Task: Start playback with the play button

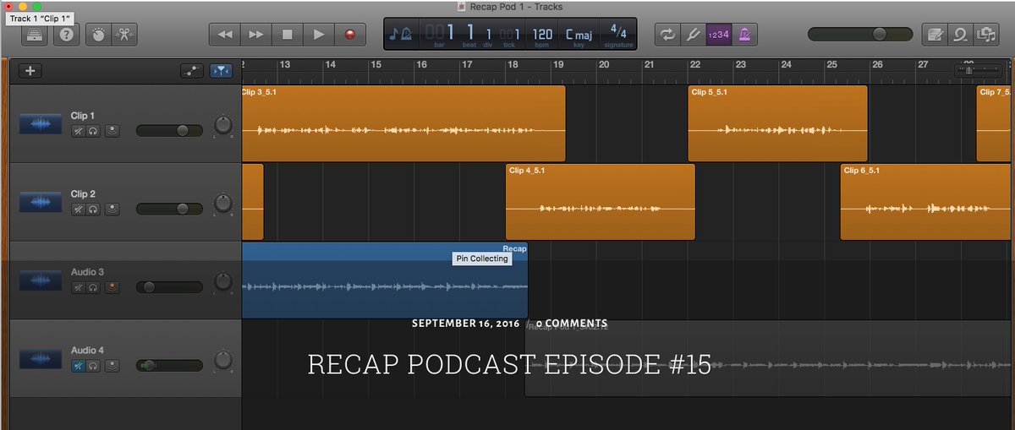Action: [x=318, y=35]
